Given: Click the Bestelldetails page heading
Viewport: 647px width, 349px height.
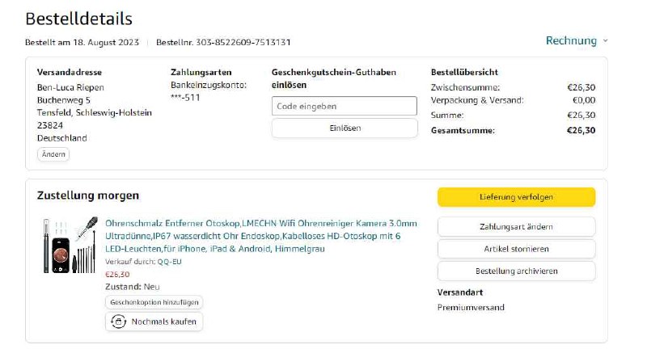Looking at the screenshot, I should [x=78, y=18].
